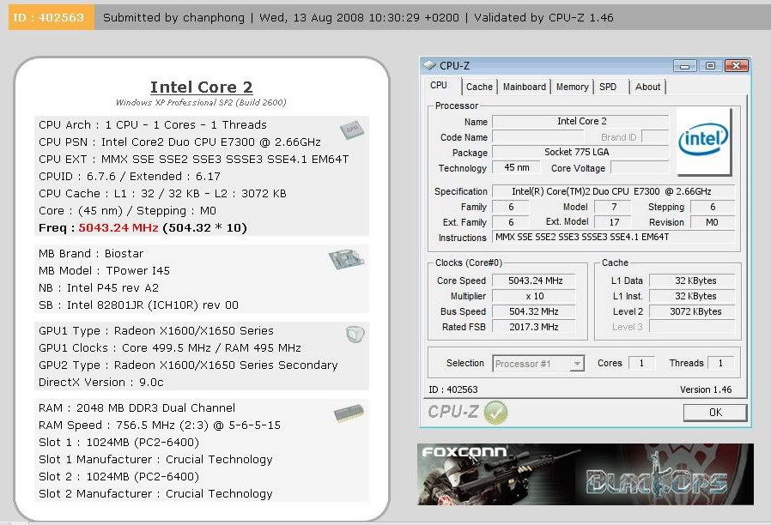Click the Intel logo in the Processor section
Viewport: 771px width, 525px height.
703,140
